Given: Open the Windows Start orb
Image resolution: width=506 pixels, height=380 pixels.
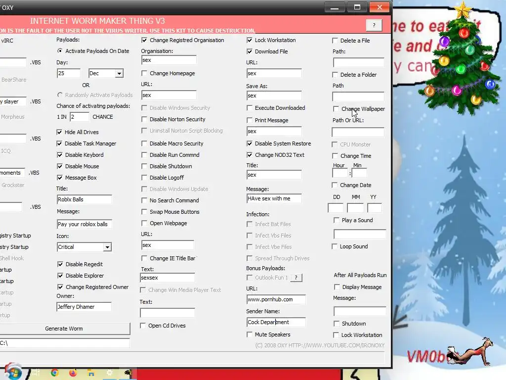Looking at the screenshot, I should pyautogui.click(x=12, y=372).
